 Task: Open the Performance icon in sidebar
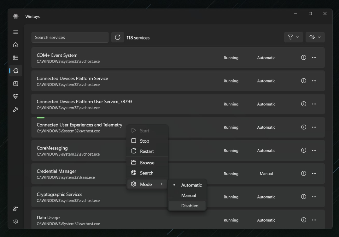(15, 84)
